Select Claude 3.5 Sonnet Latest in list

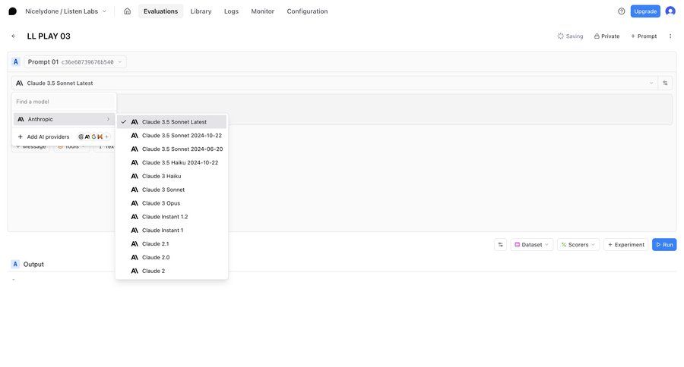172,122
